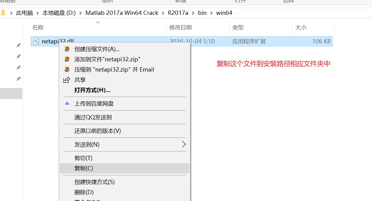The image size is (372, 201).
Task: Click the Baidu Netdisk icon in menu
Action: tap(67, 103)
